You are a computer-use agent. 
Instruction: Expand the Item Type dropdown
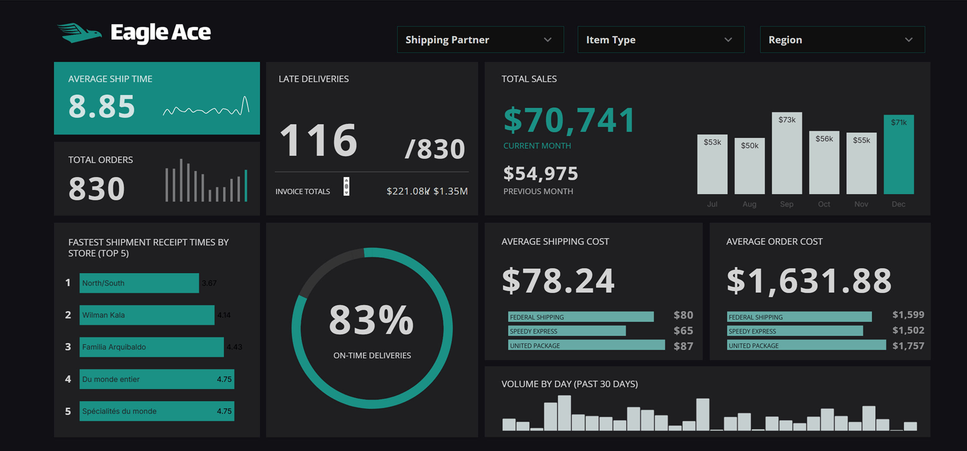pos(660,40)
